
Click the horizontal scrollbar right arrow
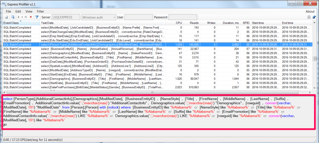(310, 92)
